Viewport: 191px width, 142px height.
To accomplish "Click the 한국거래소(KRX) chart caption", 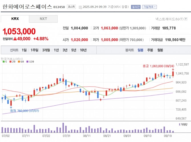I will 12,59.
